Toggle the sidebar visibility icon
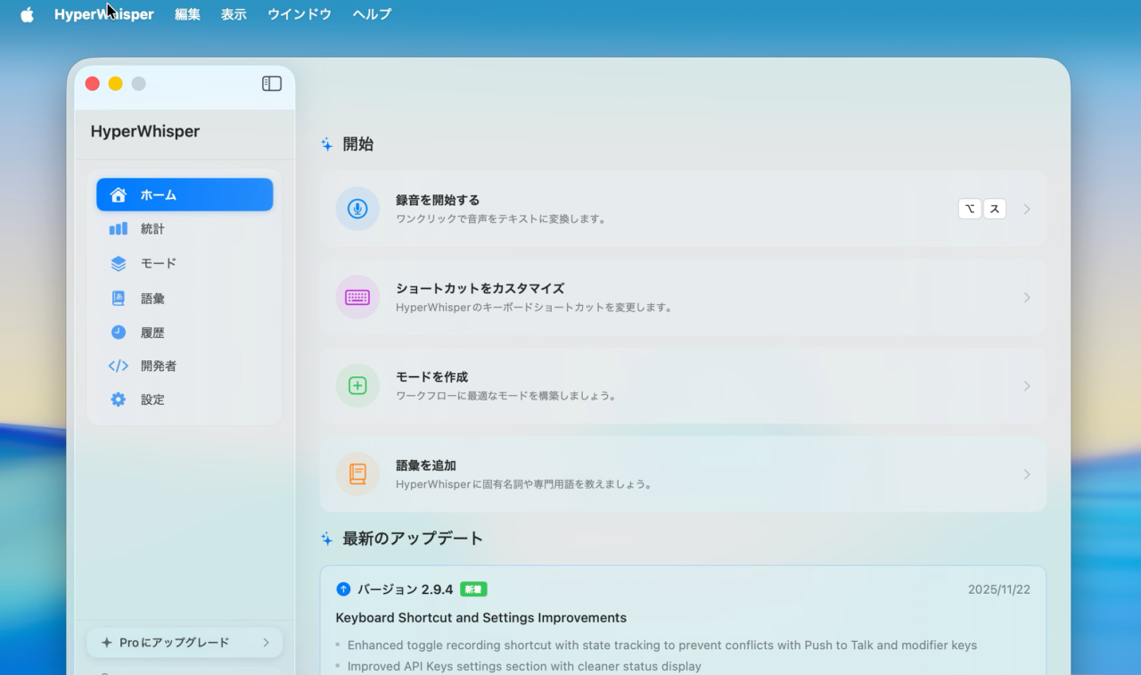This screenshot has width=1141, height=675. (x=272, y=84)
